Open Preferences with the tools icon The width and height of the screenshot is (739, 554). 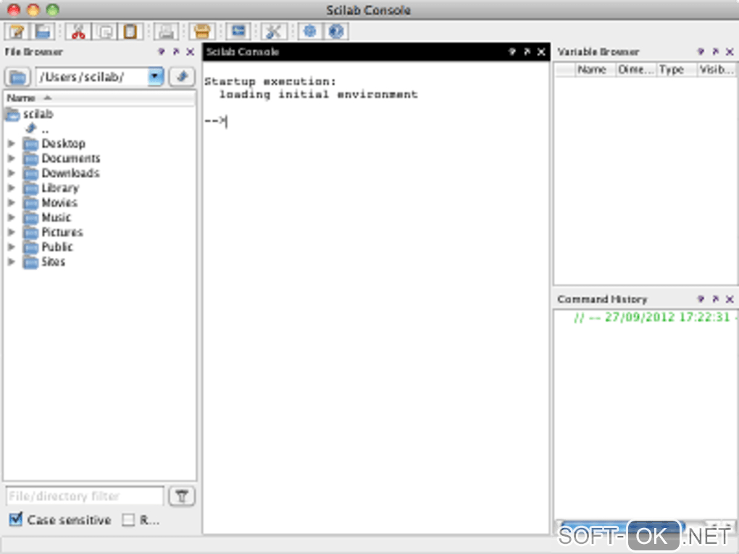[x=274, y=31]
